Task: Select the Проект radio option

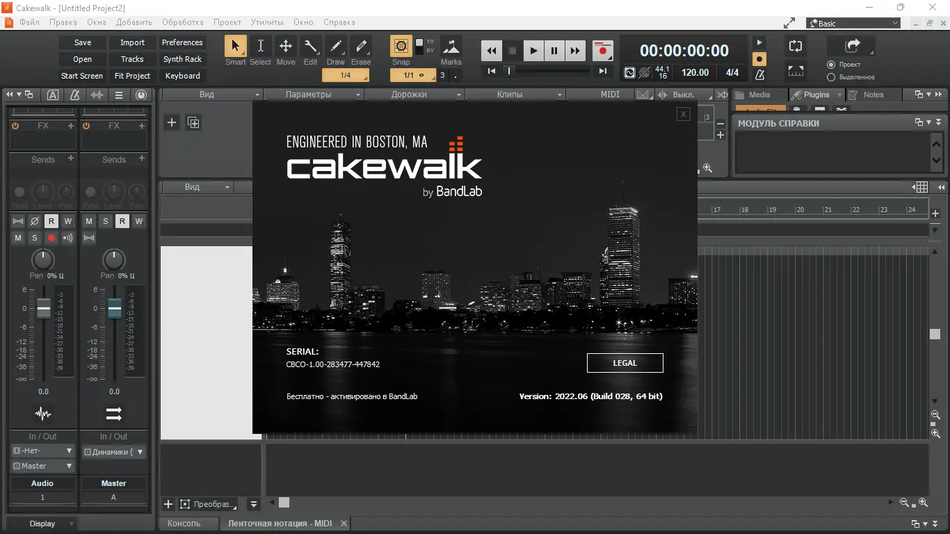Action: point(830,65)
